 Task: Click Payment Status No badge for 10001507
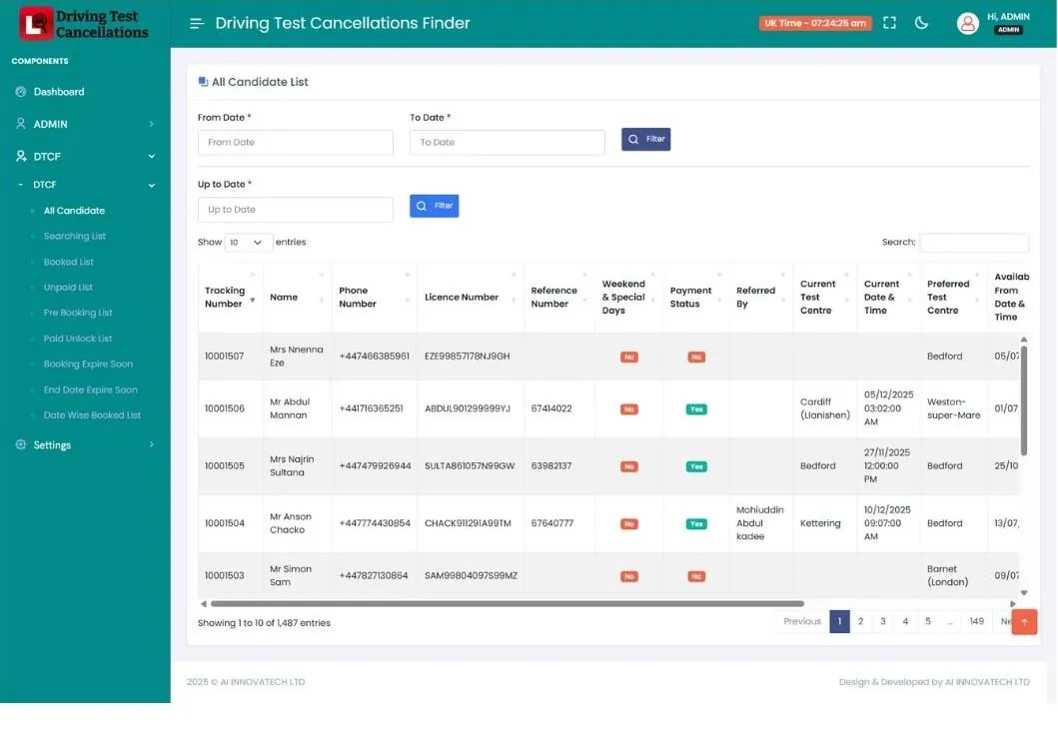point(696,358)
